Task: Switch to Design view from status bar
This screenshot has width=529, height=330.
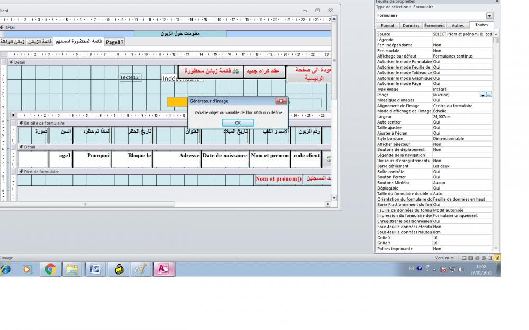Action: (x=497, y=258)
